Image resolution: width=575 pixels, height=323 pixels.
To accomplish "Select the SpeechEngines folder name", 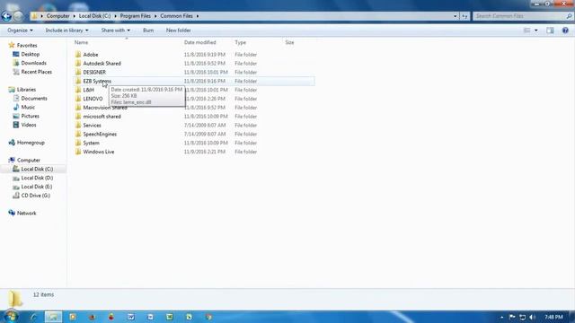I will [x=100, y=134].
